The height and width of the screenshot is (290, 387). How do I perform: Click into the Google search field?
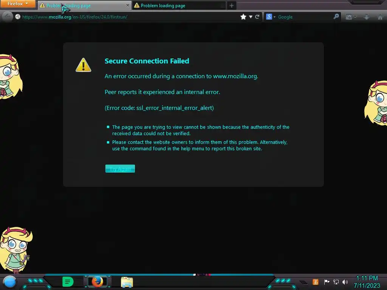tap(305, 17)
